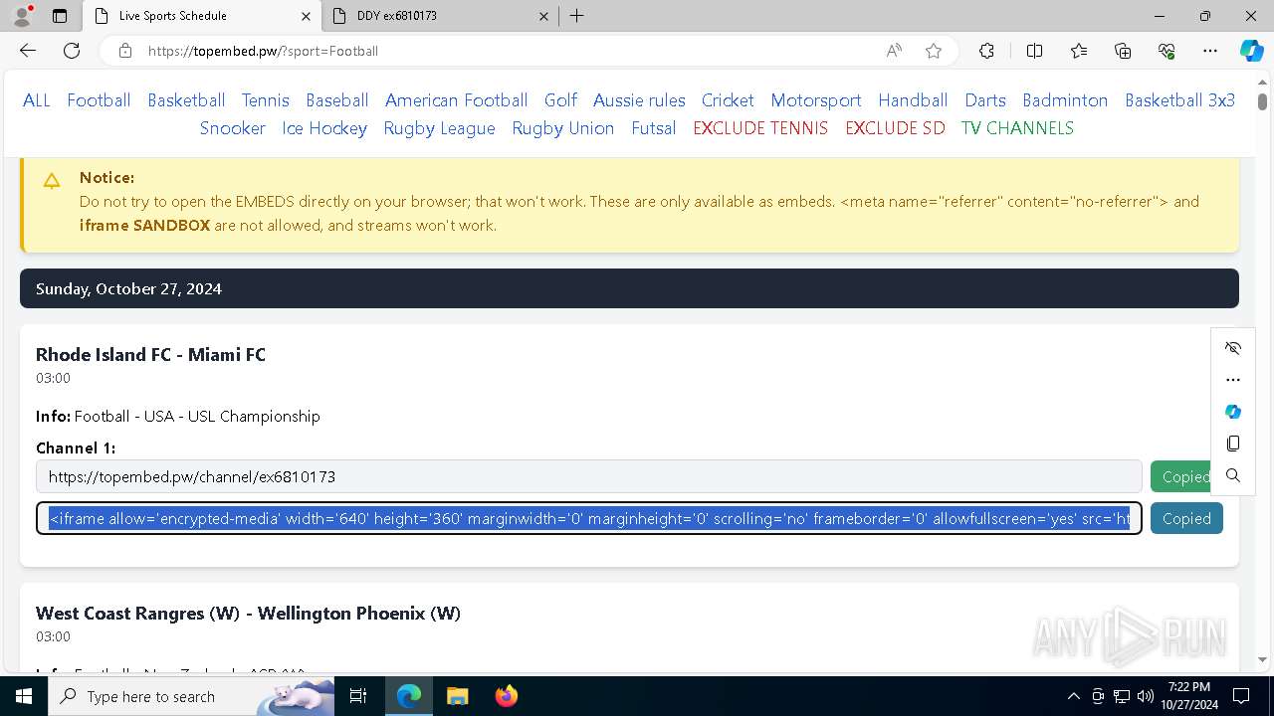1274x716 pixels.
Task: Filter schedule by Baseball
Action: (337, 100)
